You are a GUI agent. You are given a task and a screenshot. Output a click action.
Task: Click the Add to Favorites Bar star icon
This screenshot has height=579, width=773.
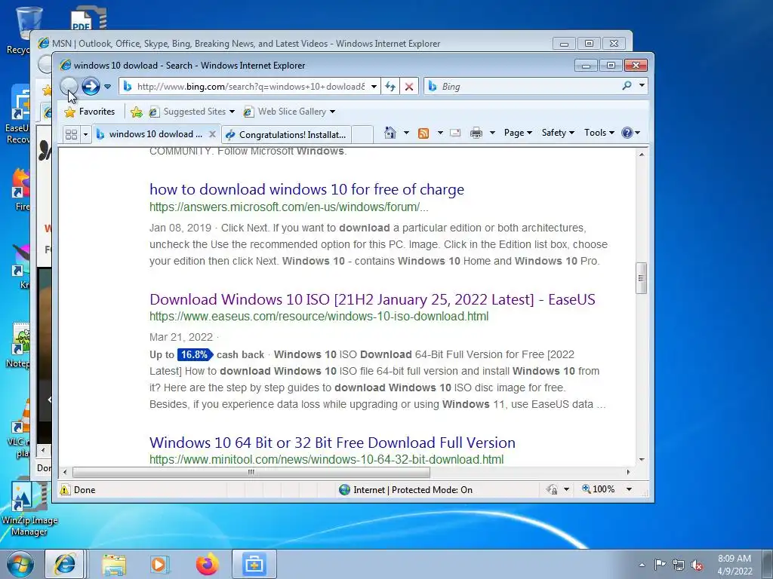click(x=137, y=112)
